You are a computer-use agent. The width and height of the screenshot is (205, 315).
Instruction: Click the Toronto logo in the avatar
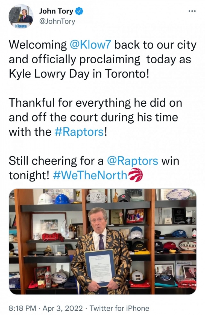pos(21,26)
